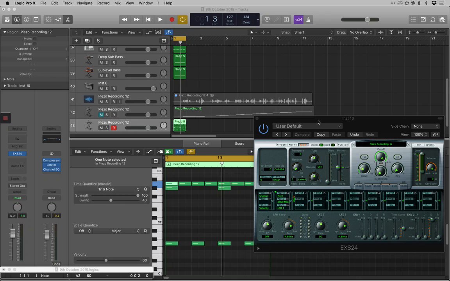Expand the Track Inst 10 disclosure triangle
Image resolution: width=450 pixels, height=281 pixels.
pos(5,85)
